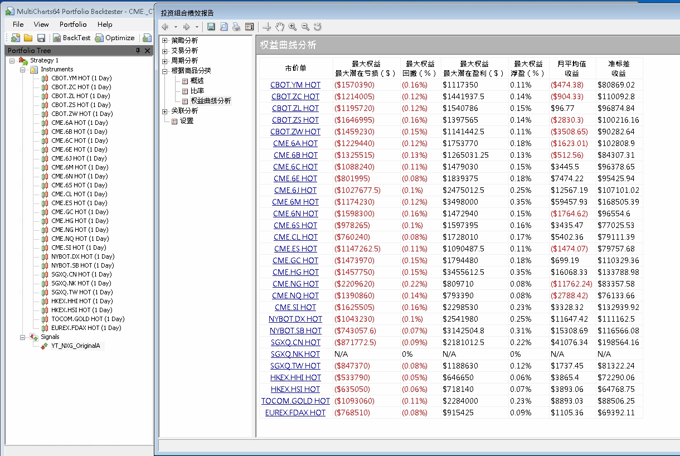Expand the 策略分析 tree node

pyautogui.click(x=164, y=41)
